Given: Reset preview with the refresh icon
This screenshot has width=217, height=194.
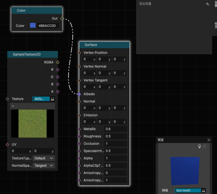Looking at the screenshot, I should tap(205, 146).
